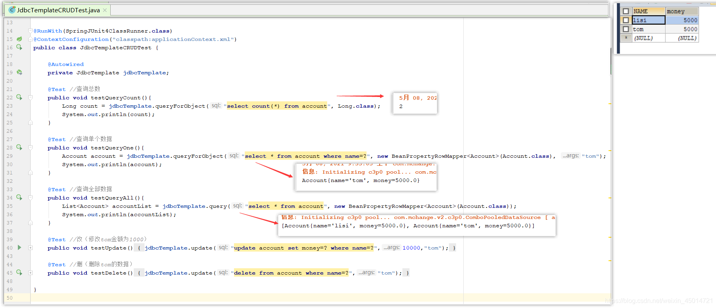Viewport: 716px width, 308px height.
Task: Select the money cell in the lisi row
Action: pos(682,20)
